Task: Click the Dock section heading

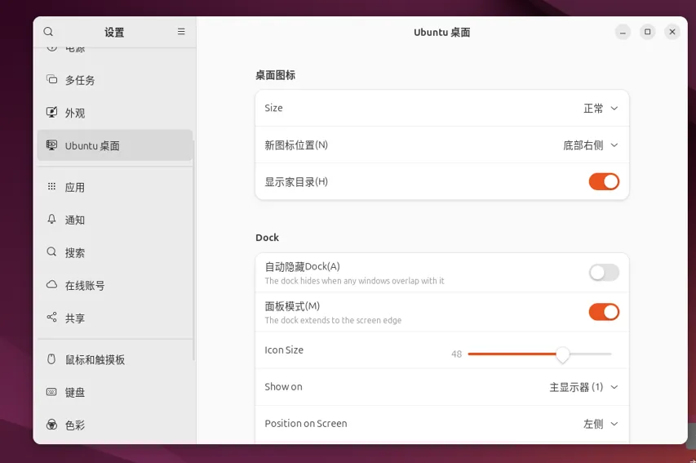Action: pyautogui.click(x=267, y=238)
